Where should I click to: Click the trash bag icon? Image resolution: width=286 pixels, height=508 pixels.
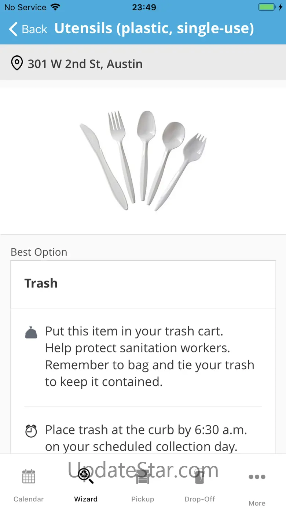pyautogui.click(x=31, y=332)
